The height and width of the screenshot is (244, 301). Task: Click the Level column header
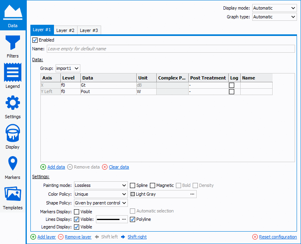(70, 78)
